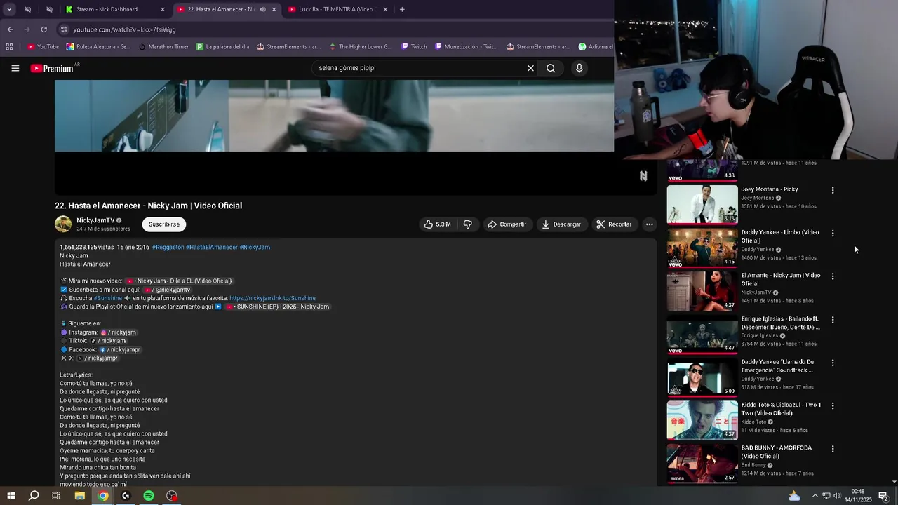Play El Amante - Nicky Jam thumbnail
The image size is (898, 505).
click(702, 290)
